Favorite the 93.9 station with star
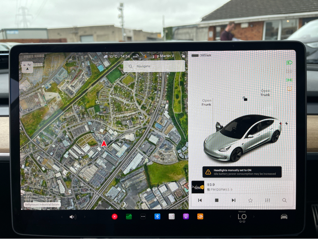 click(x=250, y=200)
